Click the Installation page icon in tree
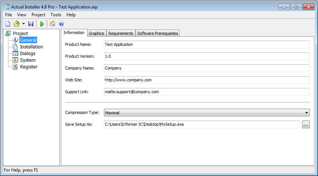Viewport: 318px width, 176px height. click(x=15, y=47)
